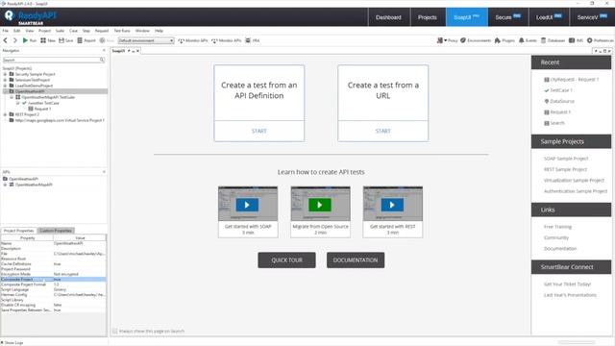Collapse the OpenWeatherMapAPI TestSuite node
The image size is (615, 346).
click(12, 97)
